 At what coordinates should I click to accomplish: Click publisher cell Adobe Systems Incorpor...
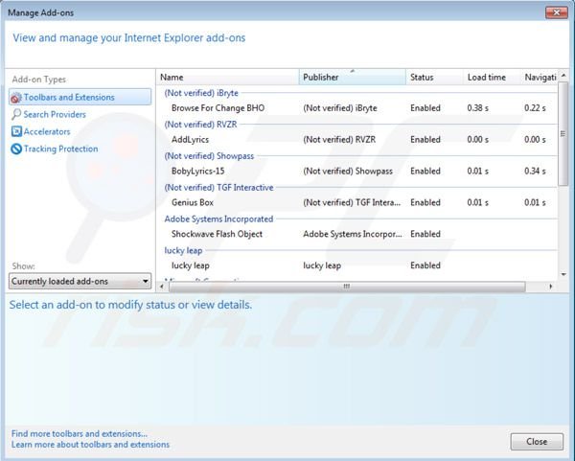coord(352,234)
